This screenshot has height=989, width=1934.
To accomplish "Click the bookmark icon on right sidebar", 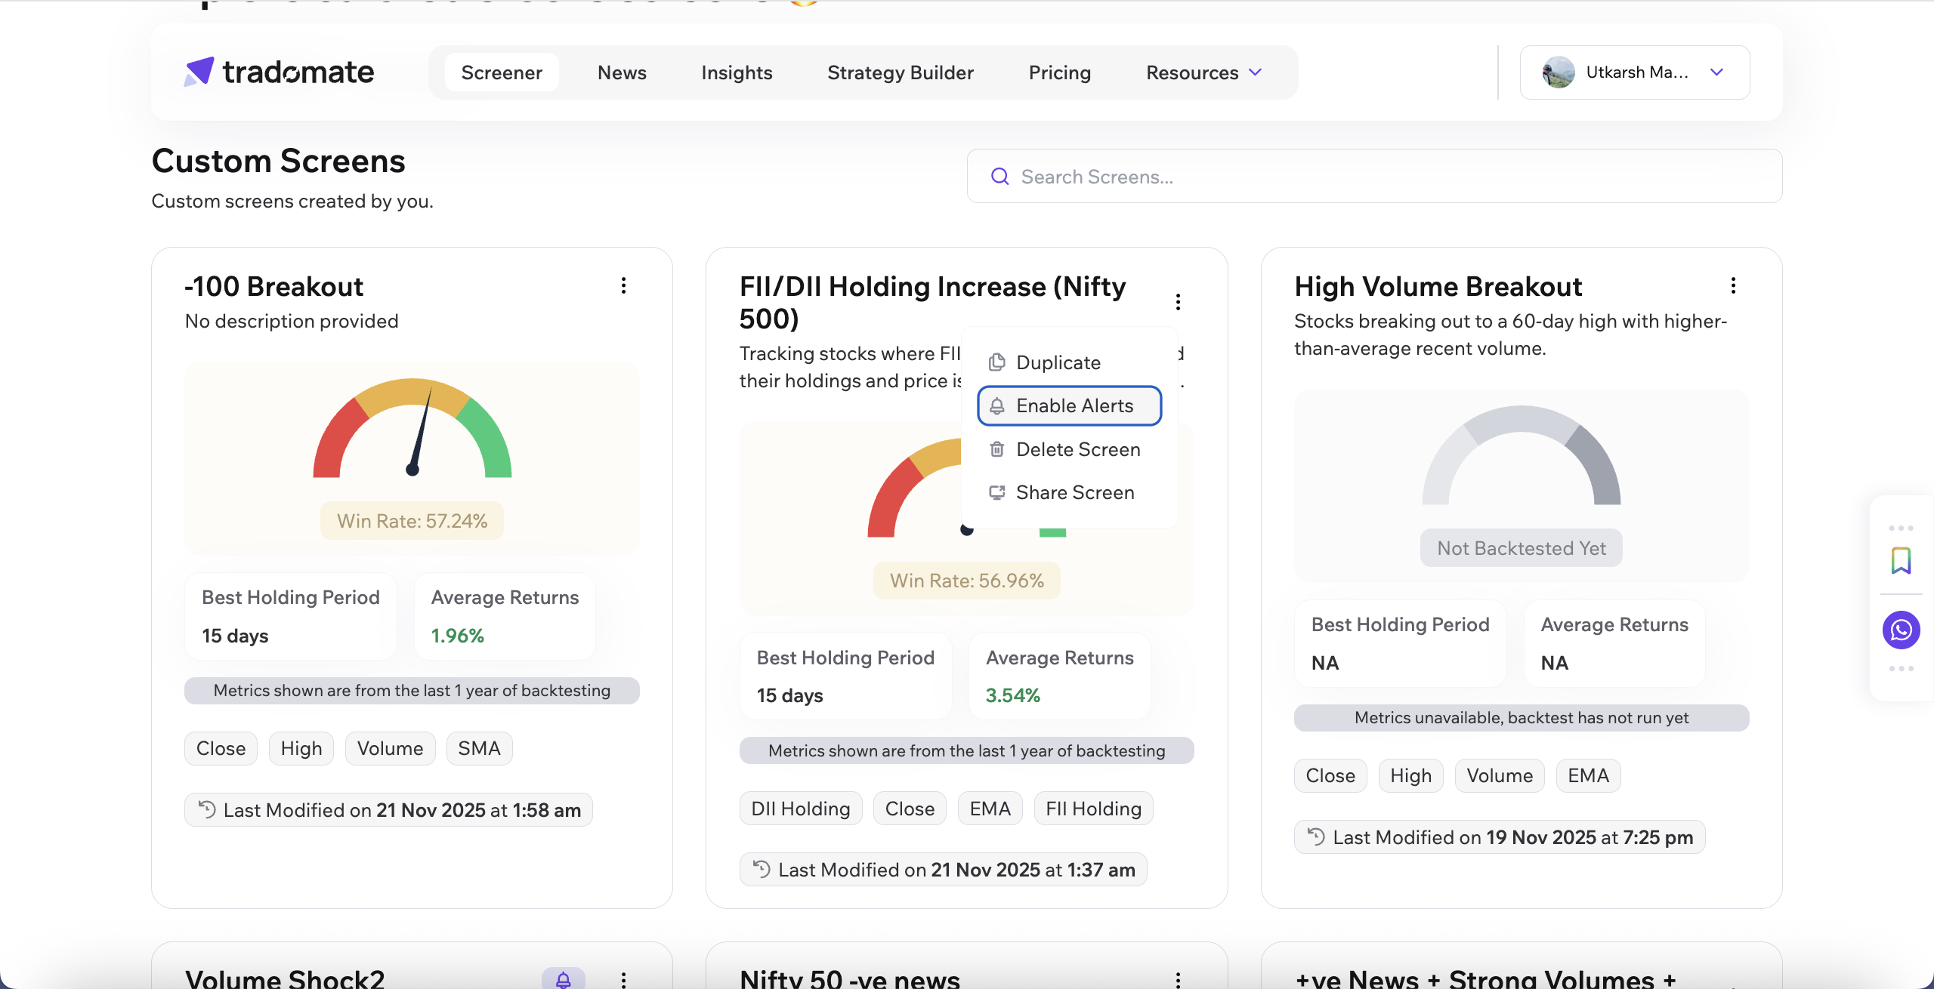I will coord(1901,561).
